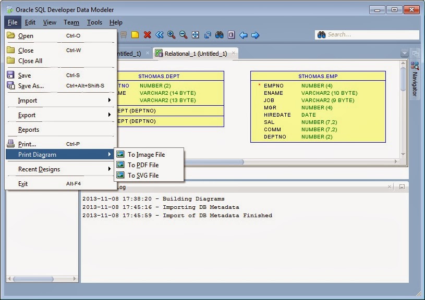Close the left Untitled_1 tab
425x300 pixels.
pyautogui.click(x=148, y=53)
